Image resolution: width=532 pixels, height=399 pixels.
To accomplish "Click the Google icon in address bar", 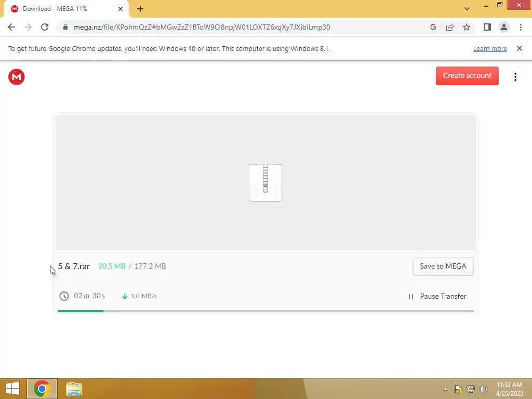I will point(433,27).
